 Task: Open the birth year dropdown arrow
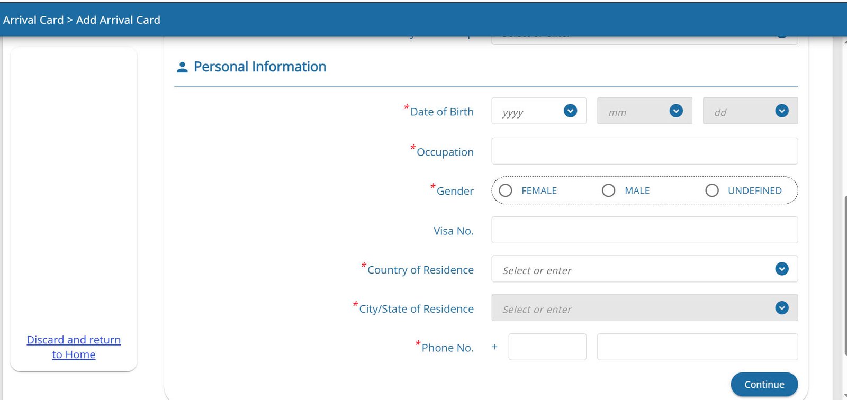click(x=570, y=111)
